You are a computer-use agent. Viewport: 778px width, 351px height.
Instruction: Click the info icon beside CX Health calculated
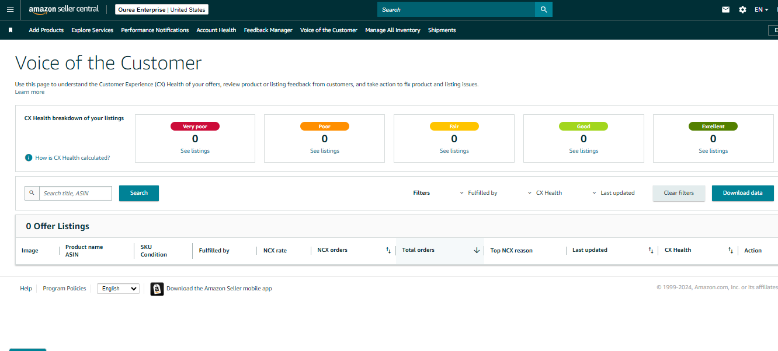(29, 158)
